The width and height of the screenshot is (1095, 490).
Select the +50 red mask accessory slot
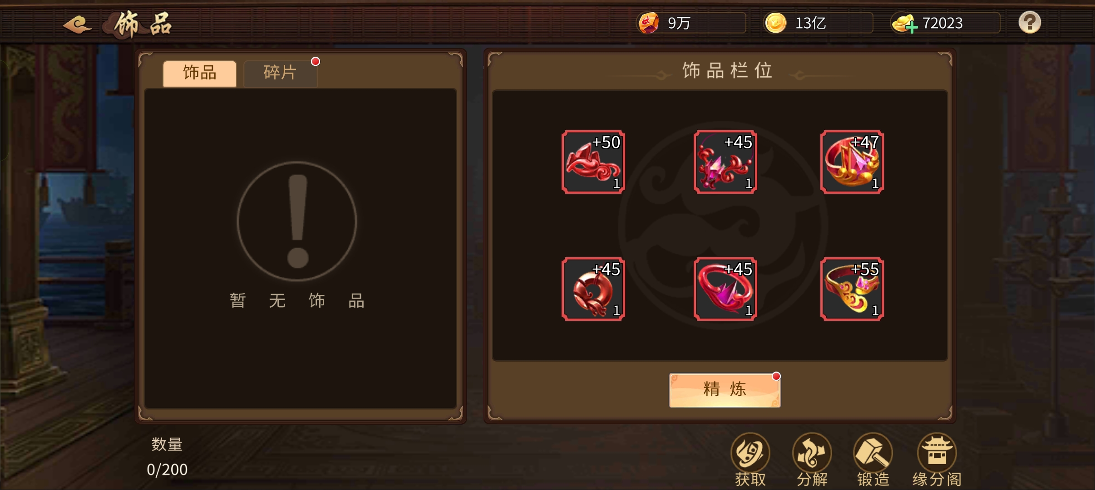coord(593,162)
